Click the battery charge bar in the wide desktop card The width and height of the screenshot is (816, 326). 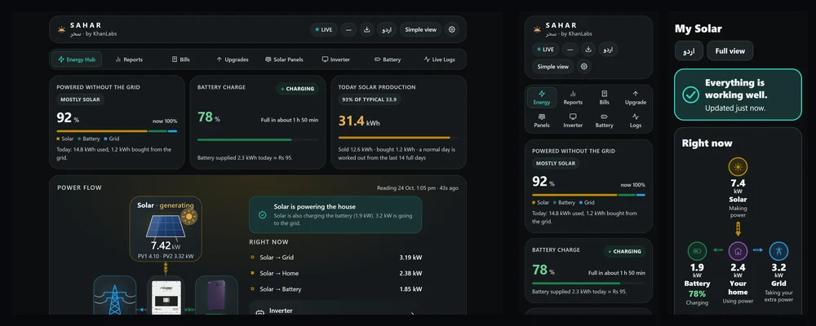[258, 139]
